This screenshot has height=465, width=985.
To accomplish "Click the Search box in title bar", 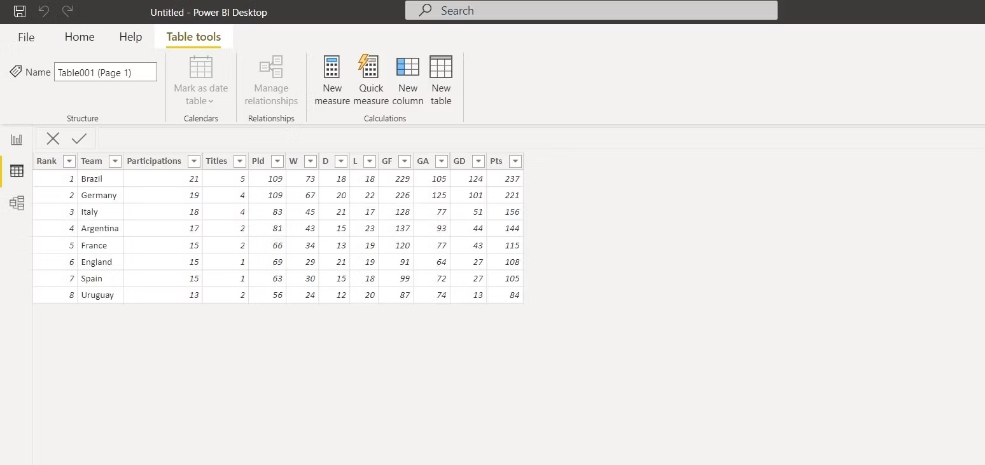I will (591, 10).
